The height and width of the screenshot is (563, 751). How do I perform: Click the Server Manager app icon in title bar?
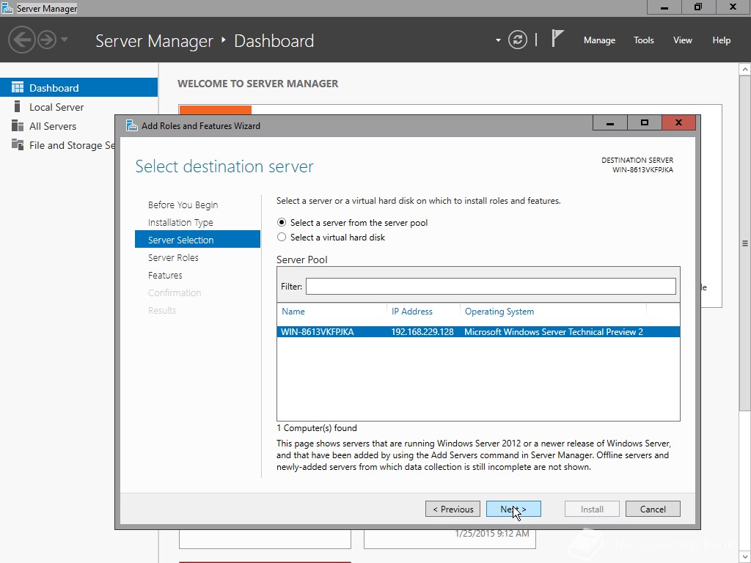7,8
